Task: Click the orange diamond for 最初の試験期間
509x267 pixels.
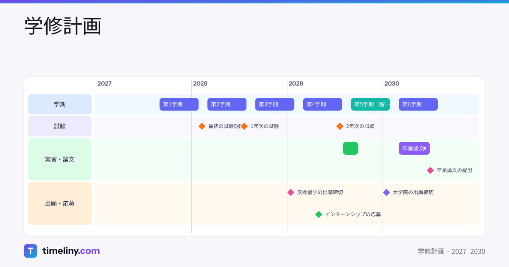Action: click(x=202, y=126)
